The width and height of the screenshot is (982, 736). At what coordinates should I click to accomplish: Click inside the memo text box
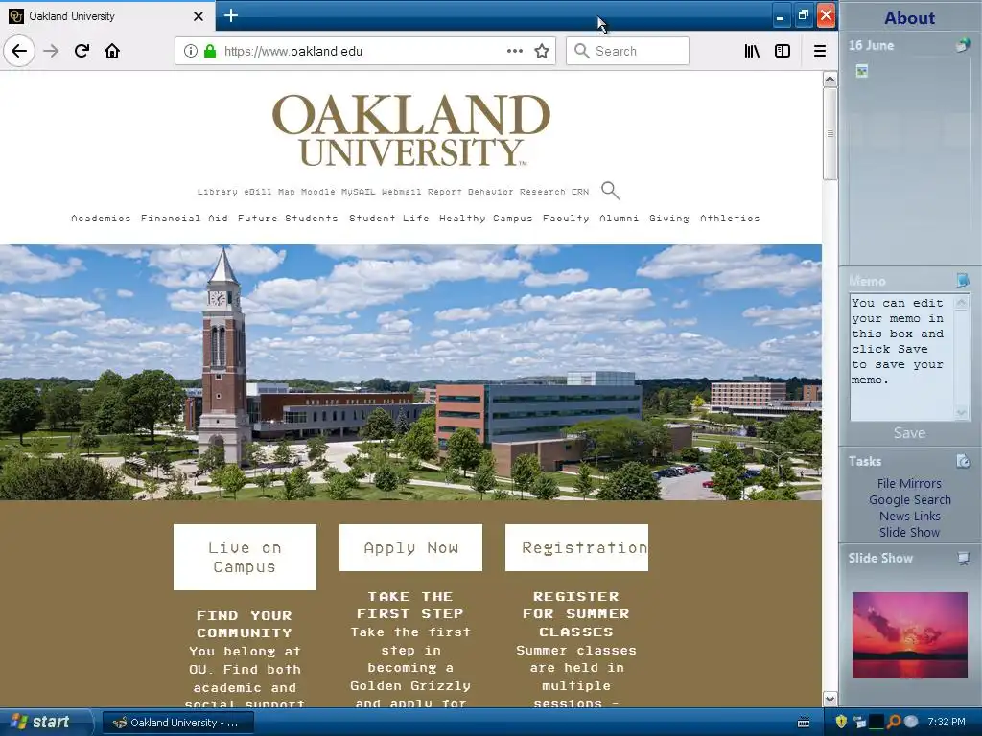coord(900,356)
